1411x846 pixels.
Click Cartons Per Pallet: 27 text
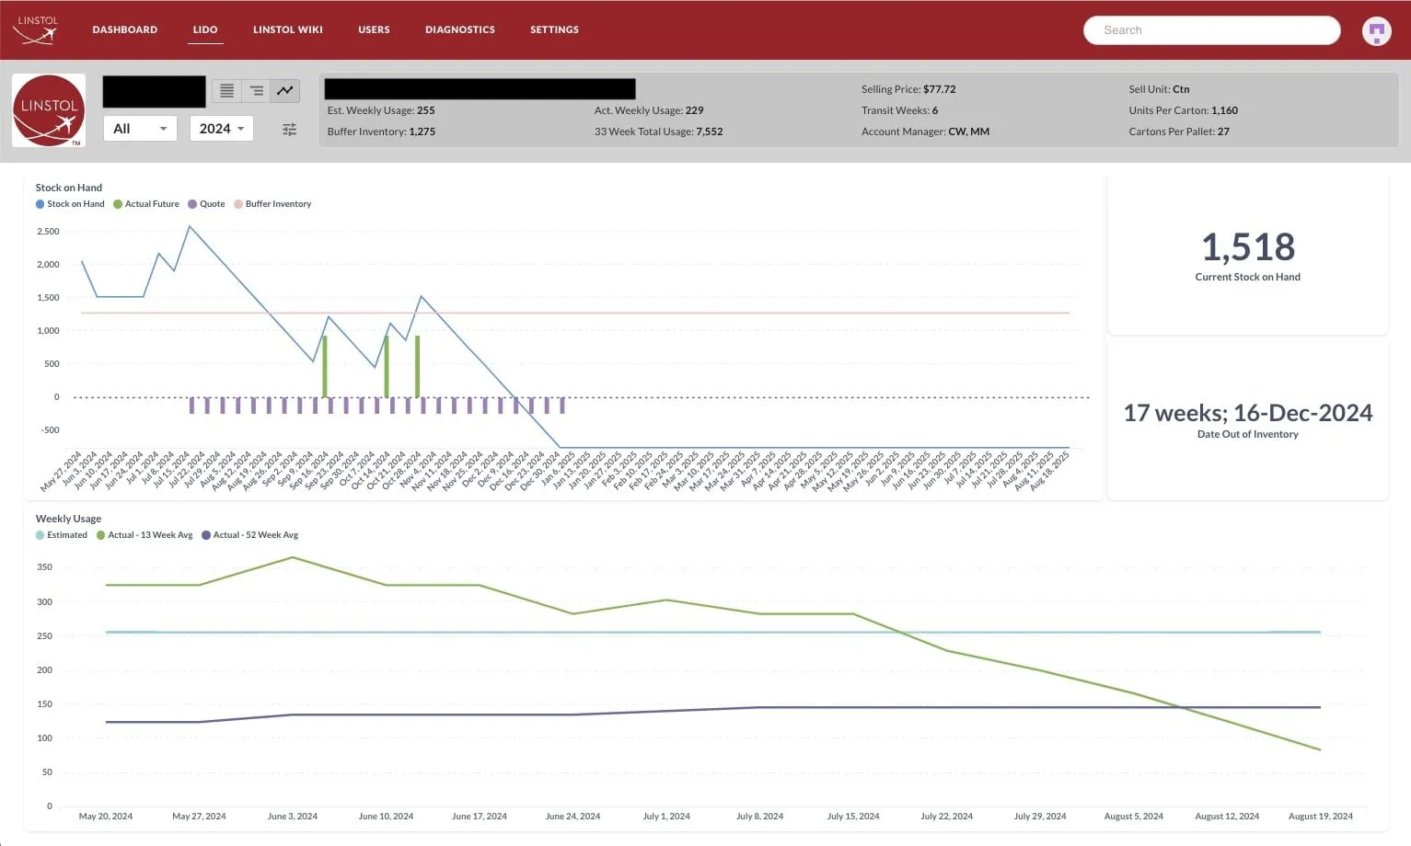(1179, 131)
